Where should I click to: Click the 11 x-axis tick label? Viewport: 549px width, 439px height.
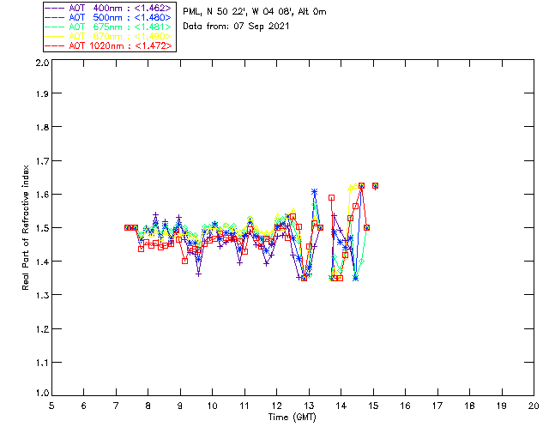244,406
